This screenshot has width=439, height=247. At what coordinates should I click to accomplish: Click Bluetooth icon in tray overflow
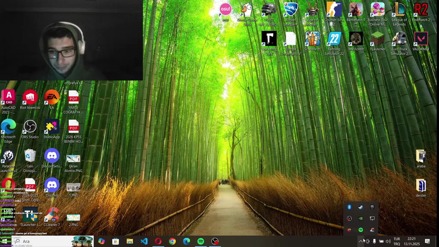tap(349, 207)
